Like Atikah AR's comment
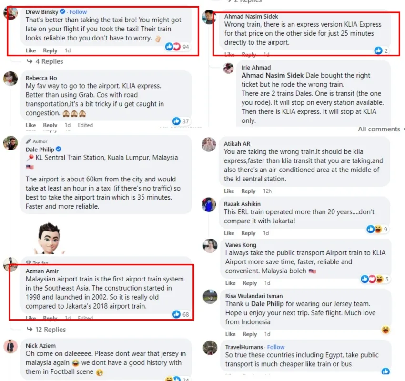This screenshot has height=381, width=405. pyautogui.click(x=229, y=191)
